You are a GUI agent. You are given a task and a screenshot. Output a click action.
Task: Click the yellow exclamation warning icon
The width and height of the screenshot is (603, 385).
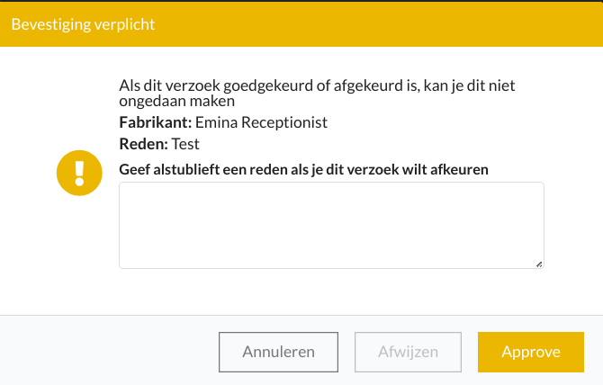(x=79, y=173)
